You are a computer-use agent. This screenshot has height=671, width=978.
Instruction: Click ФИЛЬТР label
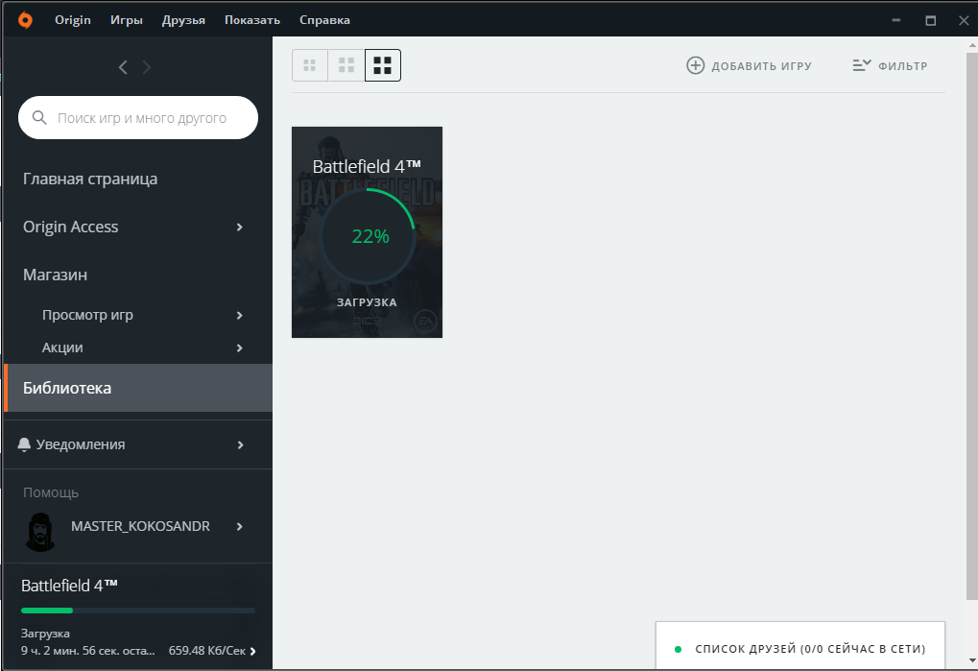pos(902,66)
